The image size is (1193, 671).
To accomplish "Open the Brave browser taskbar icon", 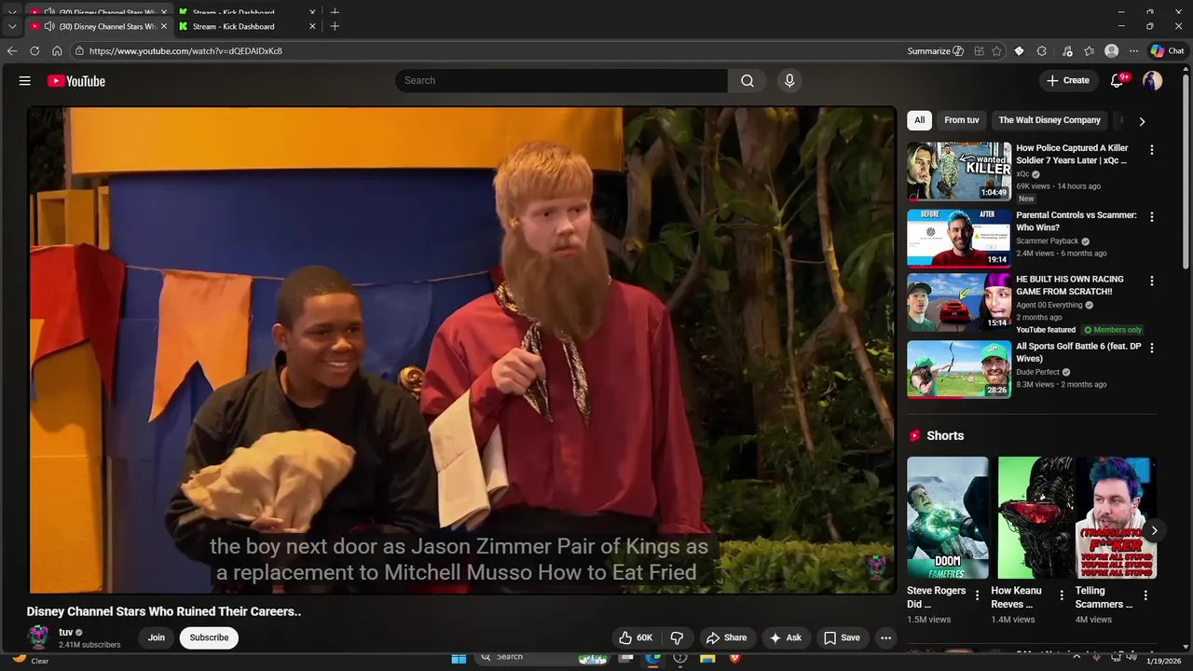I will coord(734,658).
